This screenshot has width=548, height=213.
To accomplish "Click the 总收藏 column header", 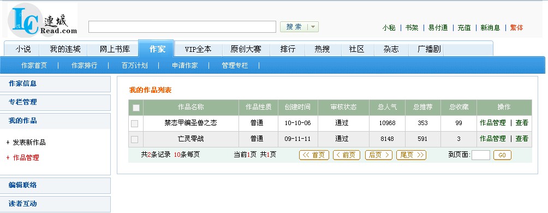I will tap(459, 108).
